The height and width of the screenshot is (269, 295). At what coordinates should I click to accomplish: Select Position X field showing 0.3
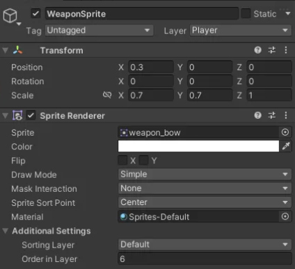tap(151, 67)
